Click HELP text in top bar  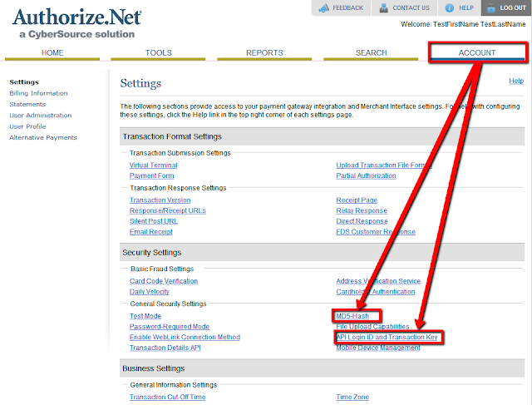click(x=466, y=7)
